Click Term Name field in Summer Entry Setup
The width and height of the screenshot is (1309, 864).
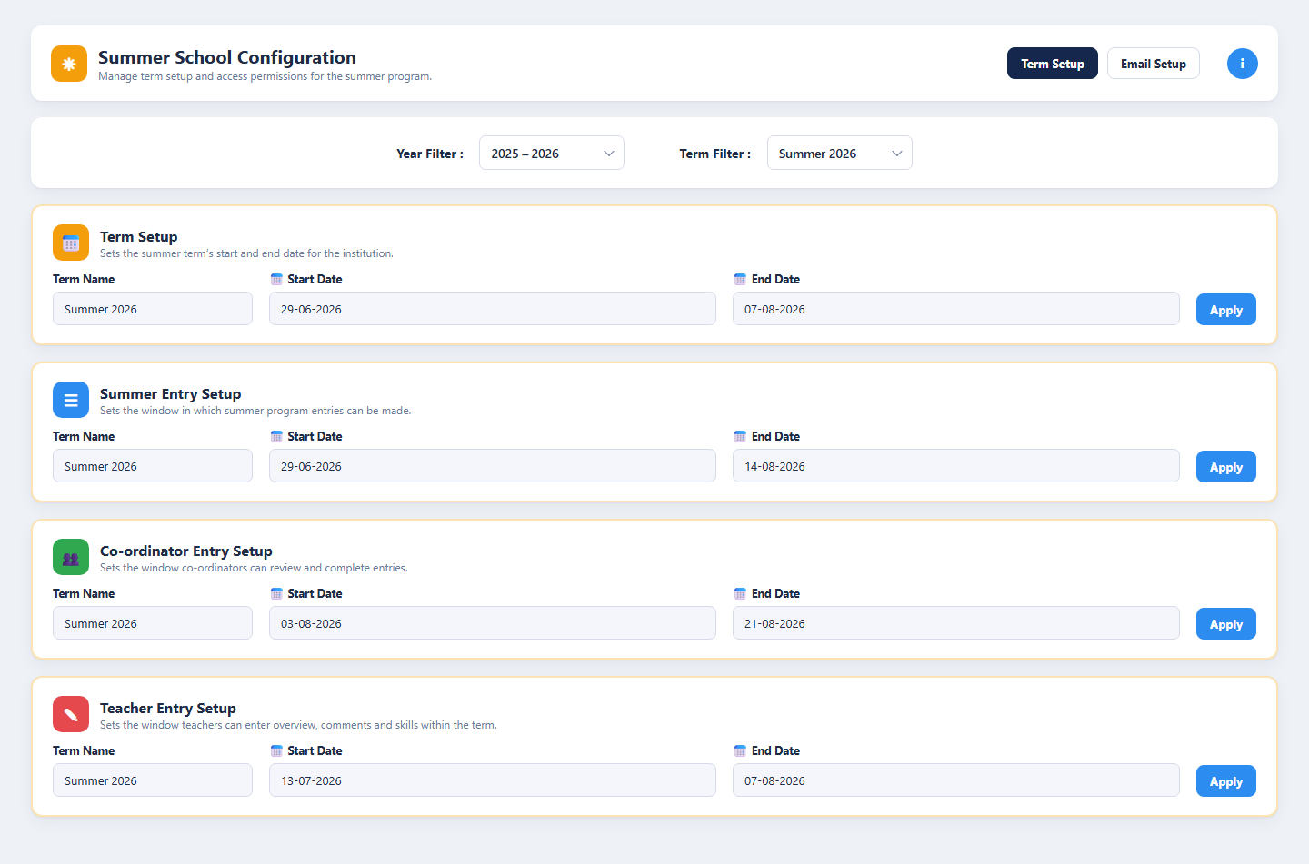pyautogui.click(x=153, y=466)
